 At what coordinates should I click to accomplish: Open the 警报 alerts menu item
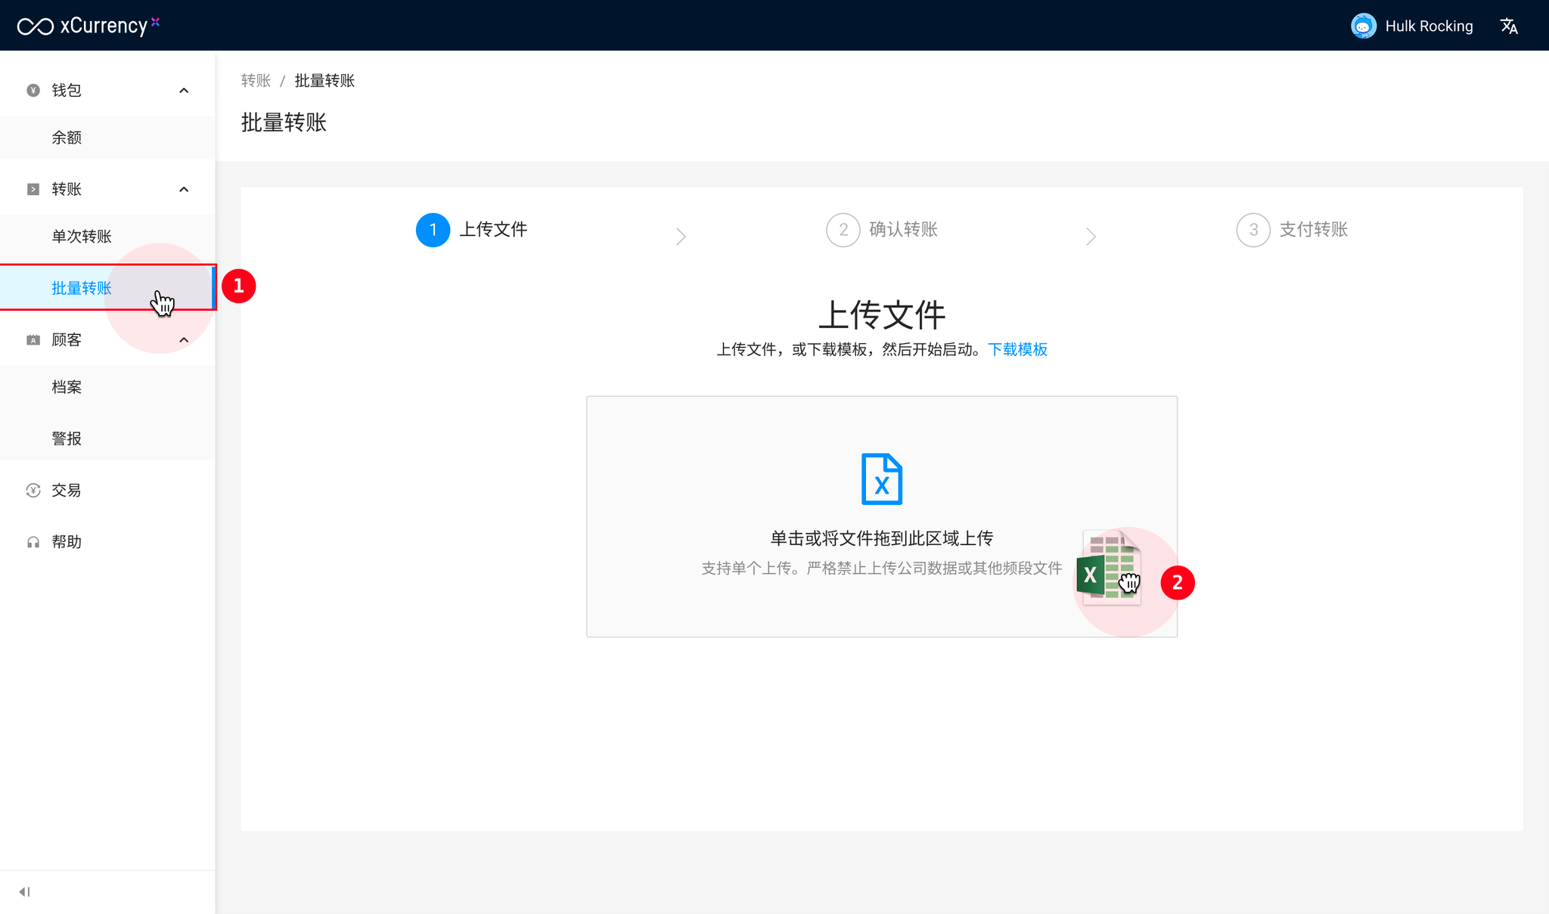(67, 438)
